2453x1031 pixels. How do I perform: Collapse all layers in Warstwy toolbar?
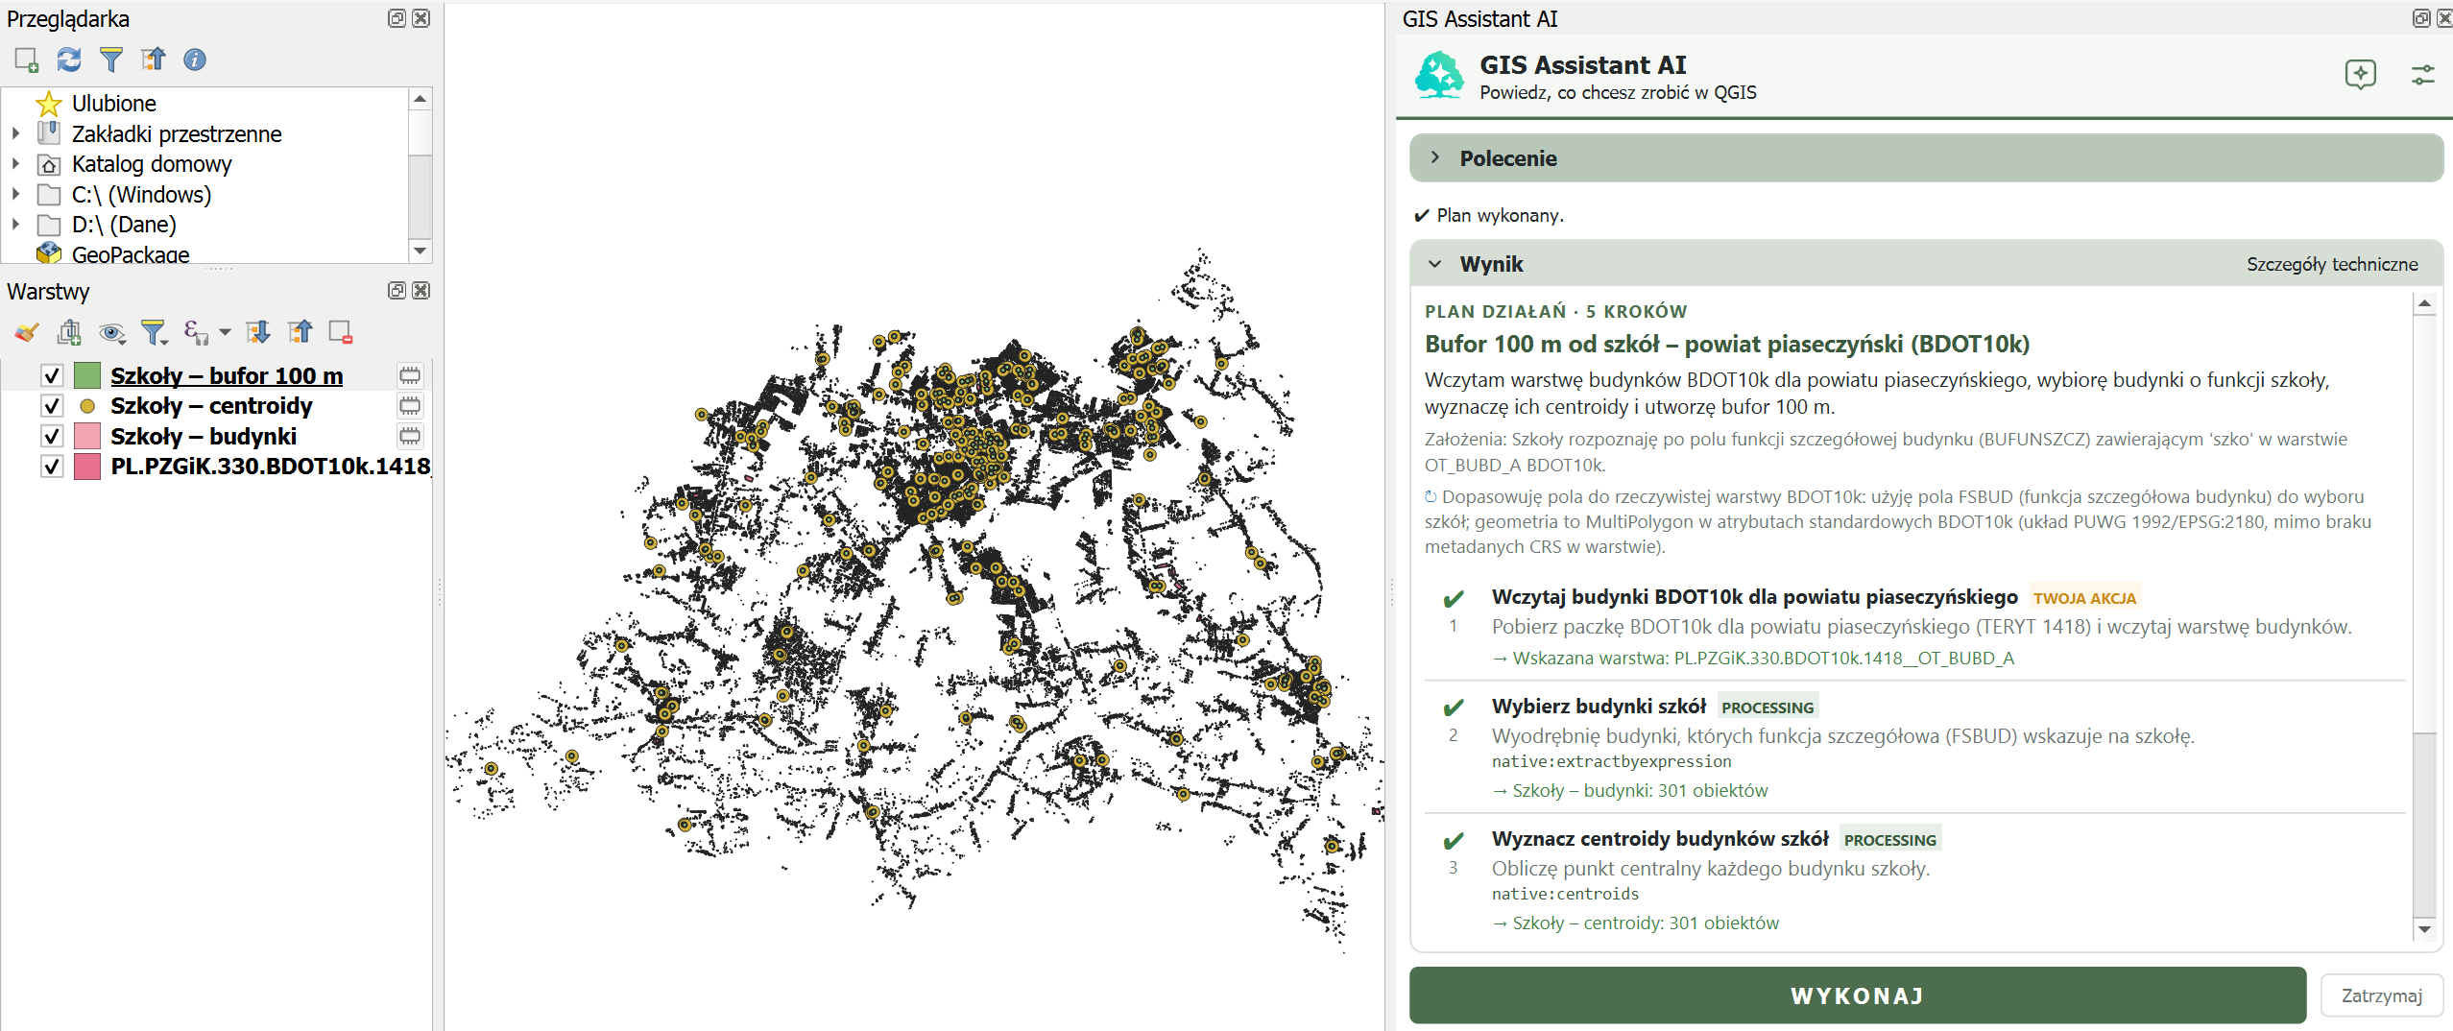pos(301,332)
